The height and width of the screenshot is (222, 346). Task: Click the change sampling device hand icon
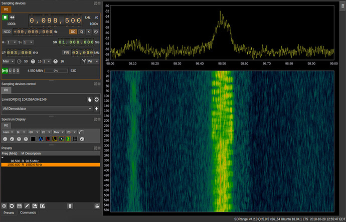coord(89,99)
